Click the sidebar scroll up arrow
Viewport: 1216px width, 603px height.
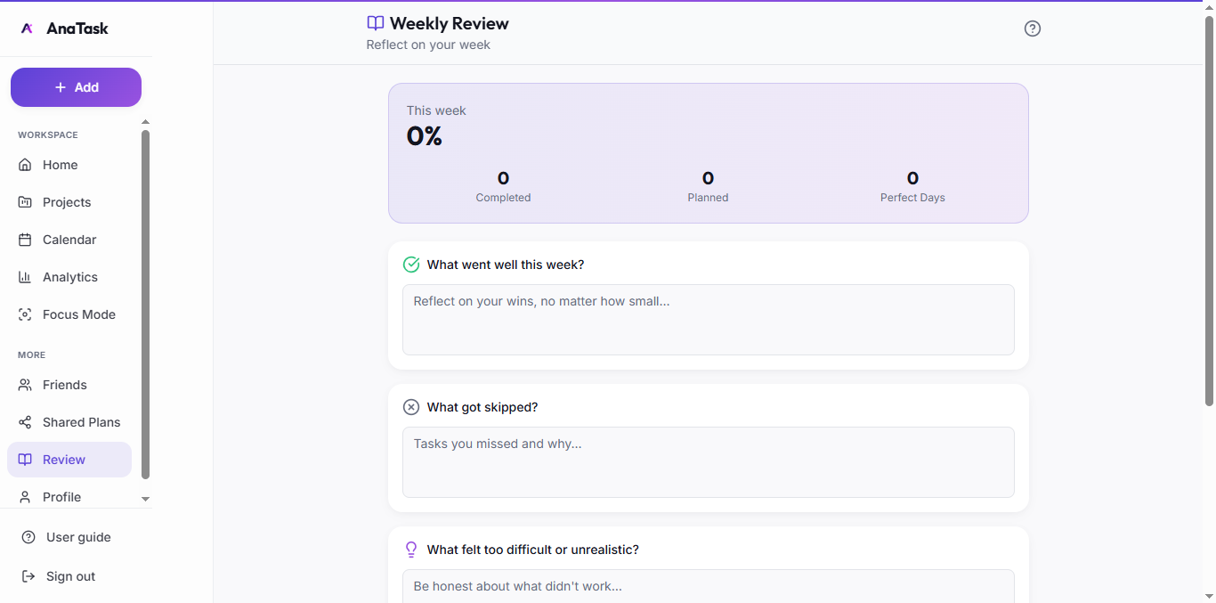coord(146,122)
